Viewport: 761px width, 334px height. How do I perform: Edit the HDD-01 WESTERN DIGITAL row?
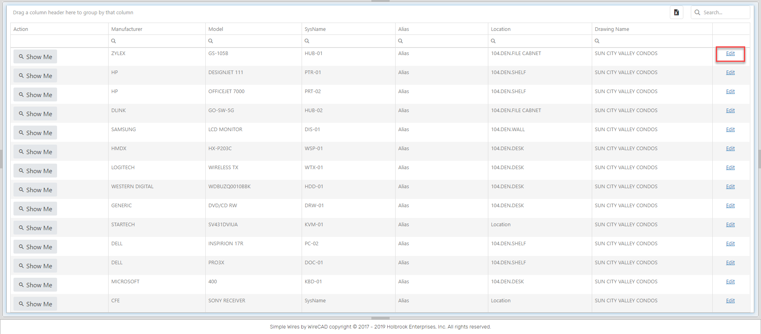[730, 187]
